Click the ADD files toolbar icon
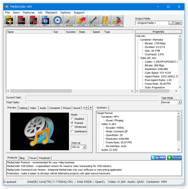 point(9,21)
